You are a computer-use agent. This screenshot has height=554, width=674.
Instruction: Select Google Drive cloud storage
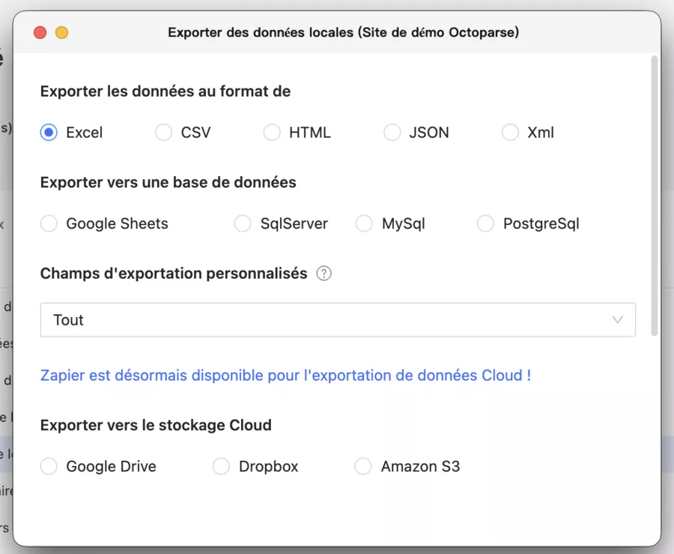(49, 466)
